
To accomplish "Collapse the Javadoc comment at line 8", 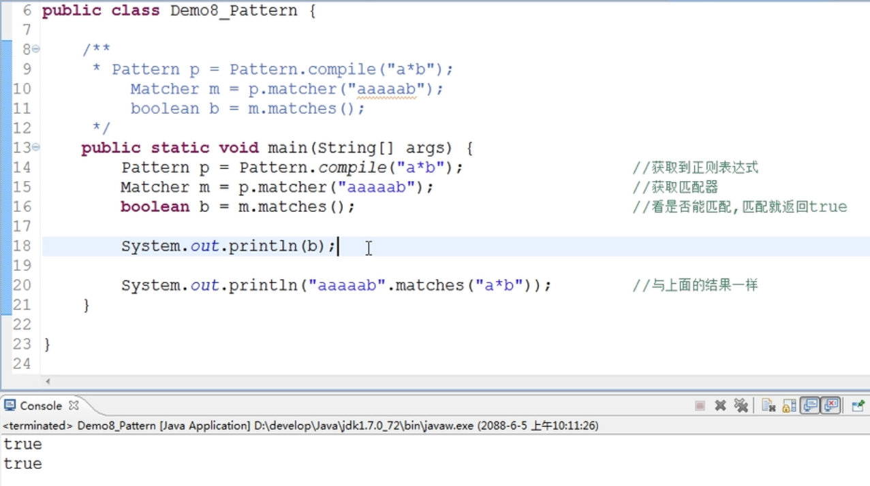I will (x=35, y=49).
